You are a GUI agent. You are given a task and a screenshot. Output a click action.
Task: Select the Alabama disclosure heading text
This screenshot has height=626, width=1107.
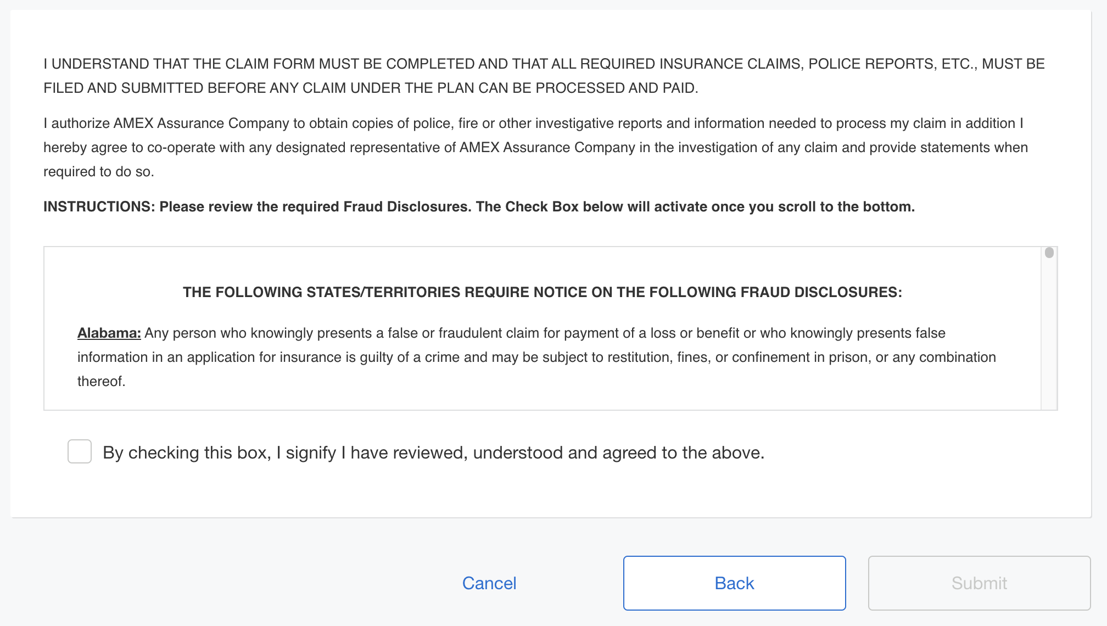[108, 332]
